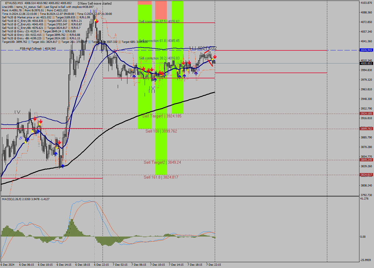Click the hollow blue arrow outline near 7 Dec 18:15

(x=198, y=70)
